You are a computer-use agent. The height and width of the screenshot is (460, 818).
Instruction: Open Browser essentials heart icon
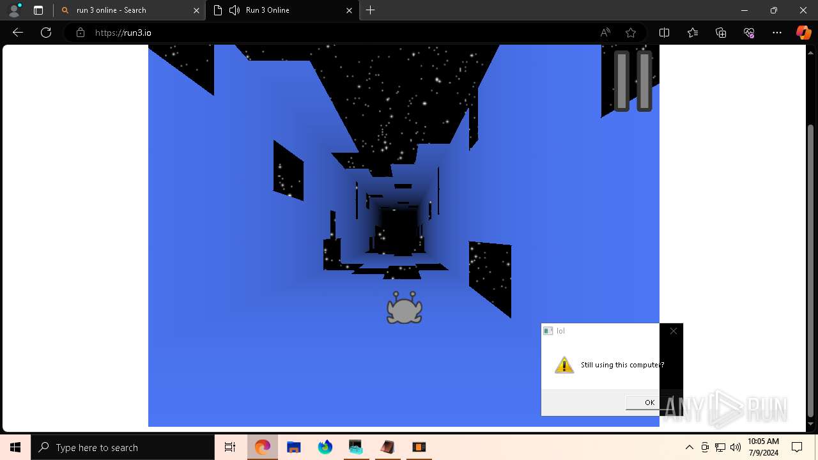[x=749, y=33]
